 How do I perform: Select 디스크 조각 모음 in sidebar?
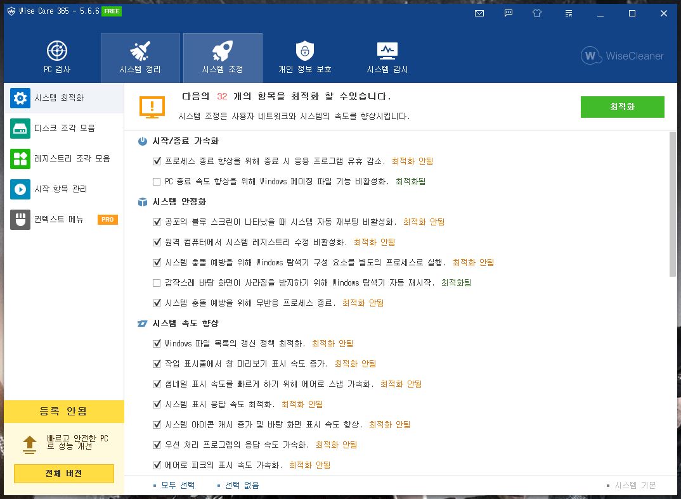[x=64, y=129]
